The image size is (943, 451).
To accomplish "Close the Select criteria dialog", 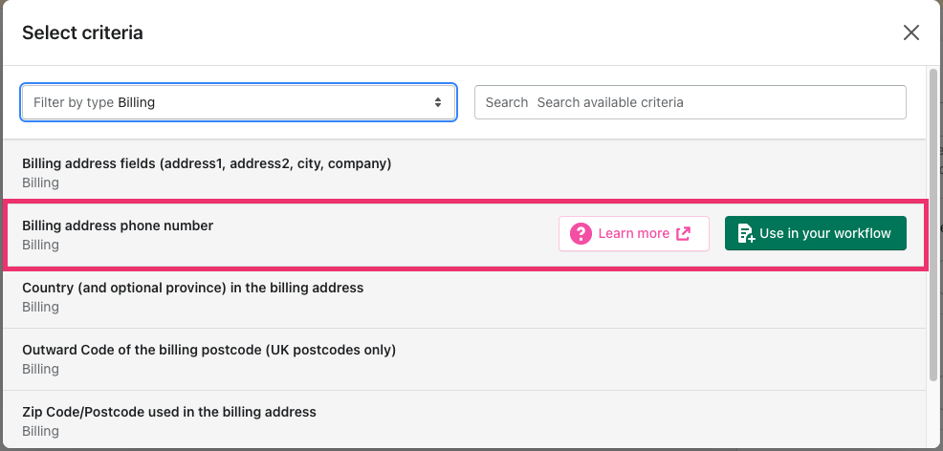I will click(911, 32).
